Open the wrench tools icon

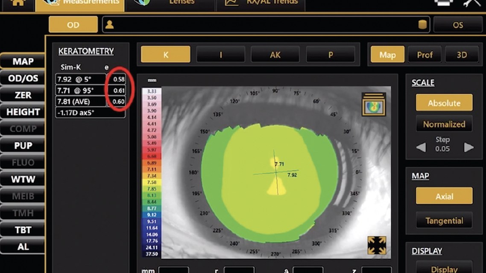[472, 3]
